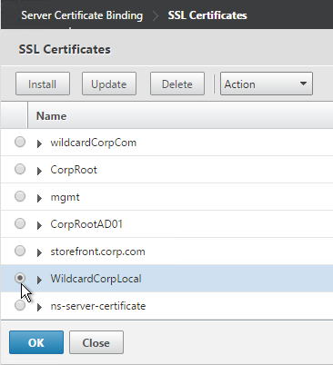The height and width of the screenshot is (365, 333).
Task: Select the CorpRoot radio button
Action: [x=20, y=169]
